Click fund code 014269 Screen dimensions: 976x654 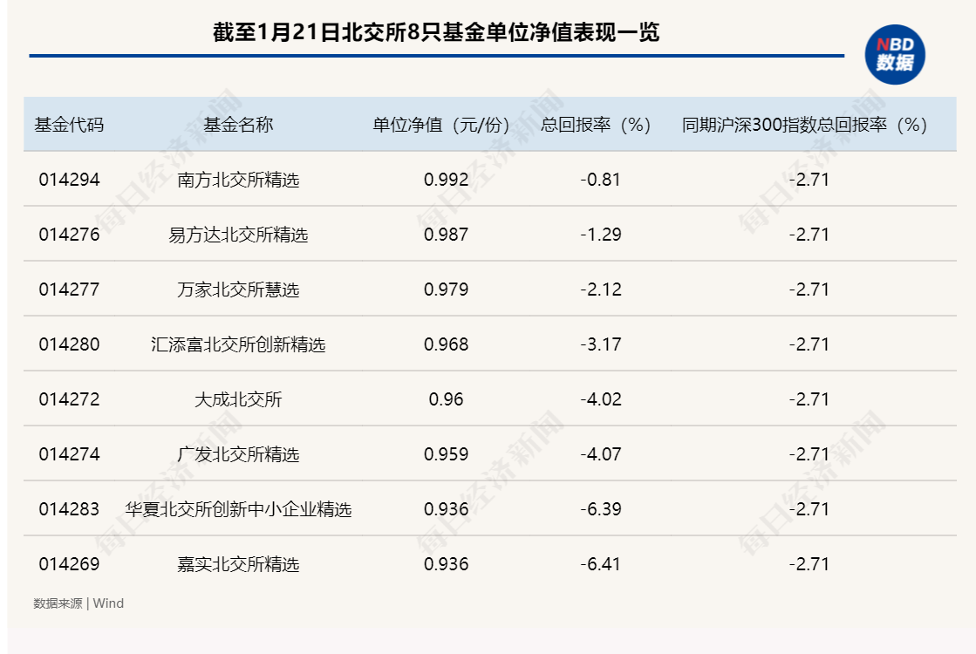coord(69,564)
